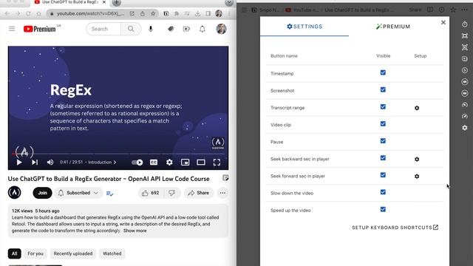Screen dimensions: 473x266
Task: Open Setup Keyboard Shortcuts link
Action: point(395,228)
